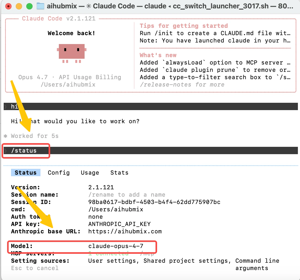Viewport: 300px width, 280px height.
Task: Click the 'Added `claude plugin prune`' line
Action: point(215,70)
